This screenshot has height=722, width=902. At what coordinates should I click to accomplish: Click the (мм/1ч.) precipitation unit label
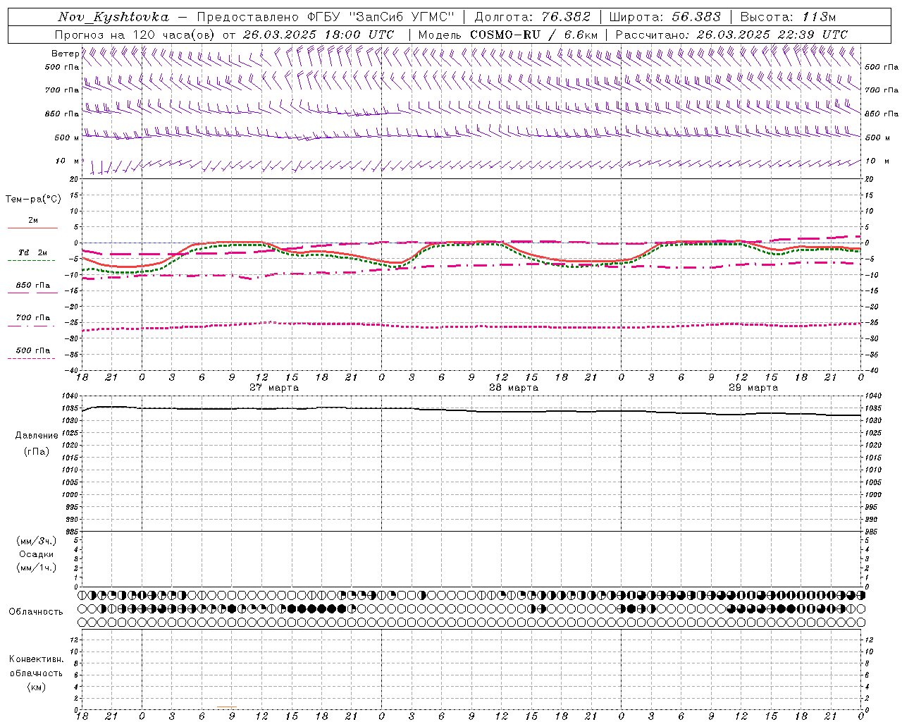tap(37, 568)
